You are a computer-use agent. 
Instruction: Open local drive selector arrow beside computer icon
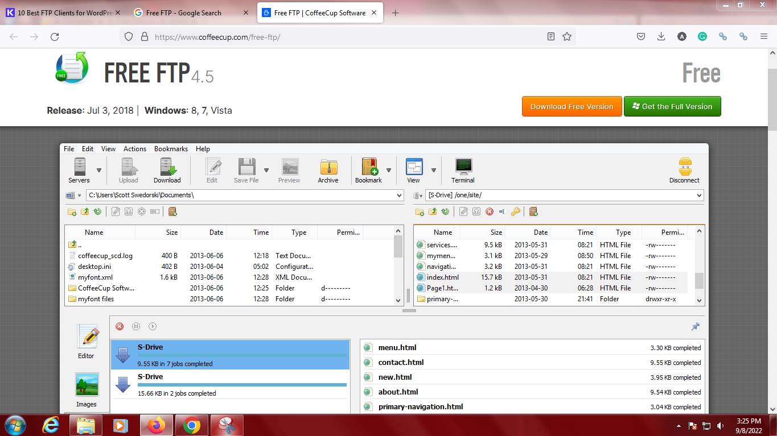[x=80, y=196]
